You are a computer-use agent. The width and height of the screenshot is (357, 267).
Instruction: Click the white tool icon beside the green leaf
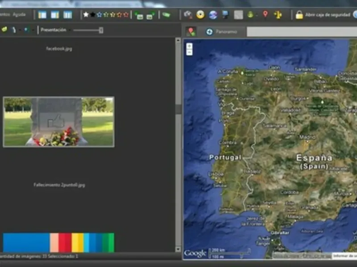[x=14, y=30]
